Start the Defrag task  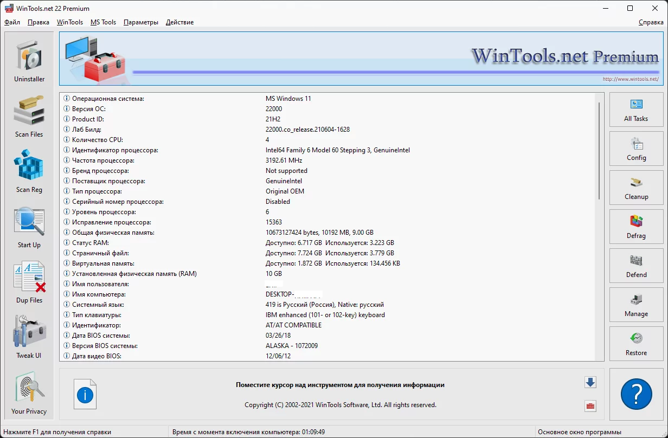tap(636, 227)
